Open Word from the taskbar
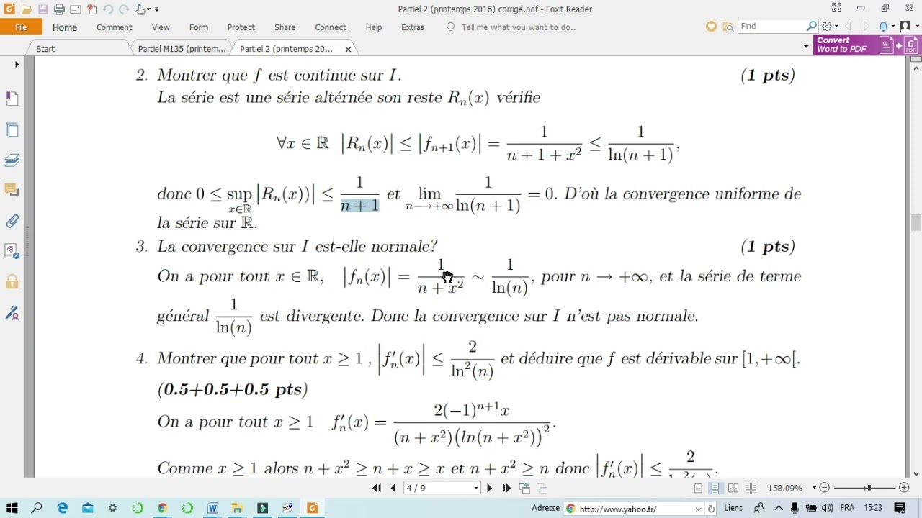 212,508
